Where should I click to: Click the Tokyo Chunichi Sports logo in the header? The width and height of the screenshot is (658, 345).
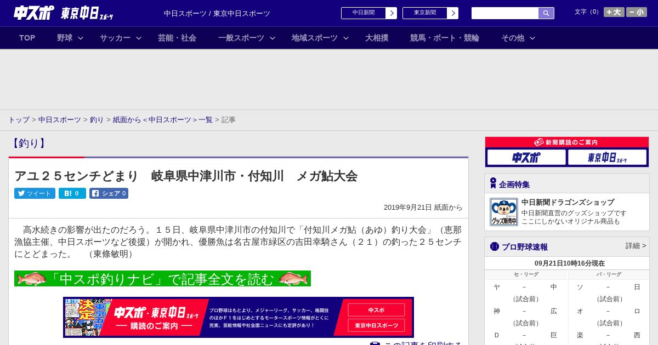[87, 13]
